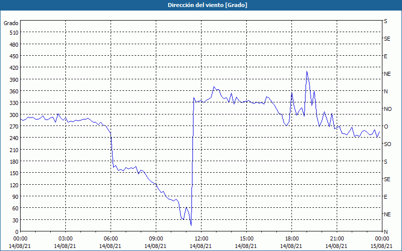Click the 90 degree axis label
This screenshot has height=251, width=402.
coord(16,197)
